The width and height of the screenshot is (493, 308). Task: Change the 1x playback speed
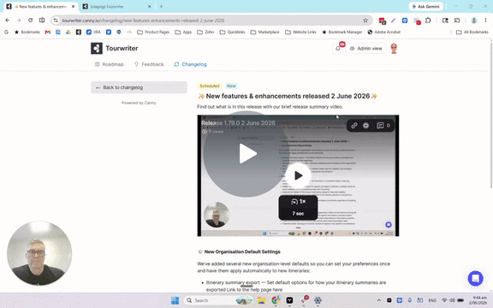[299, 201]
